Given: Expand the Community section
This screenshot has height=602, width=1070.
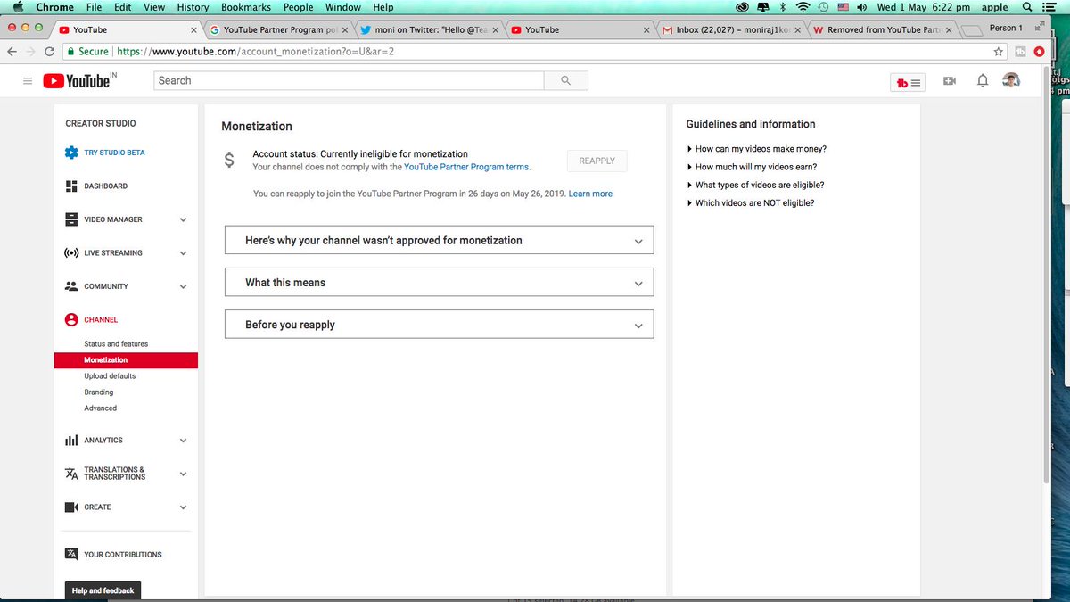Looking at the screenshot, I should pyautogui.click(x=183, y=286).
